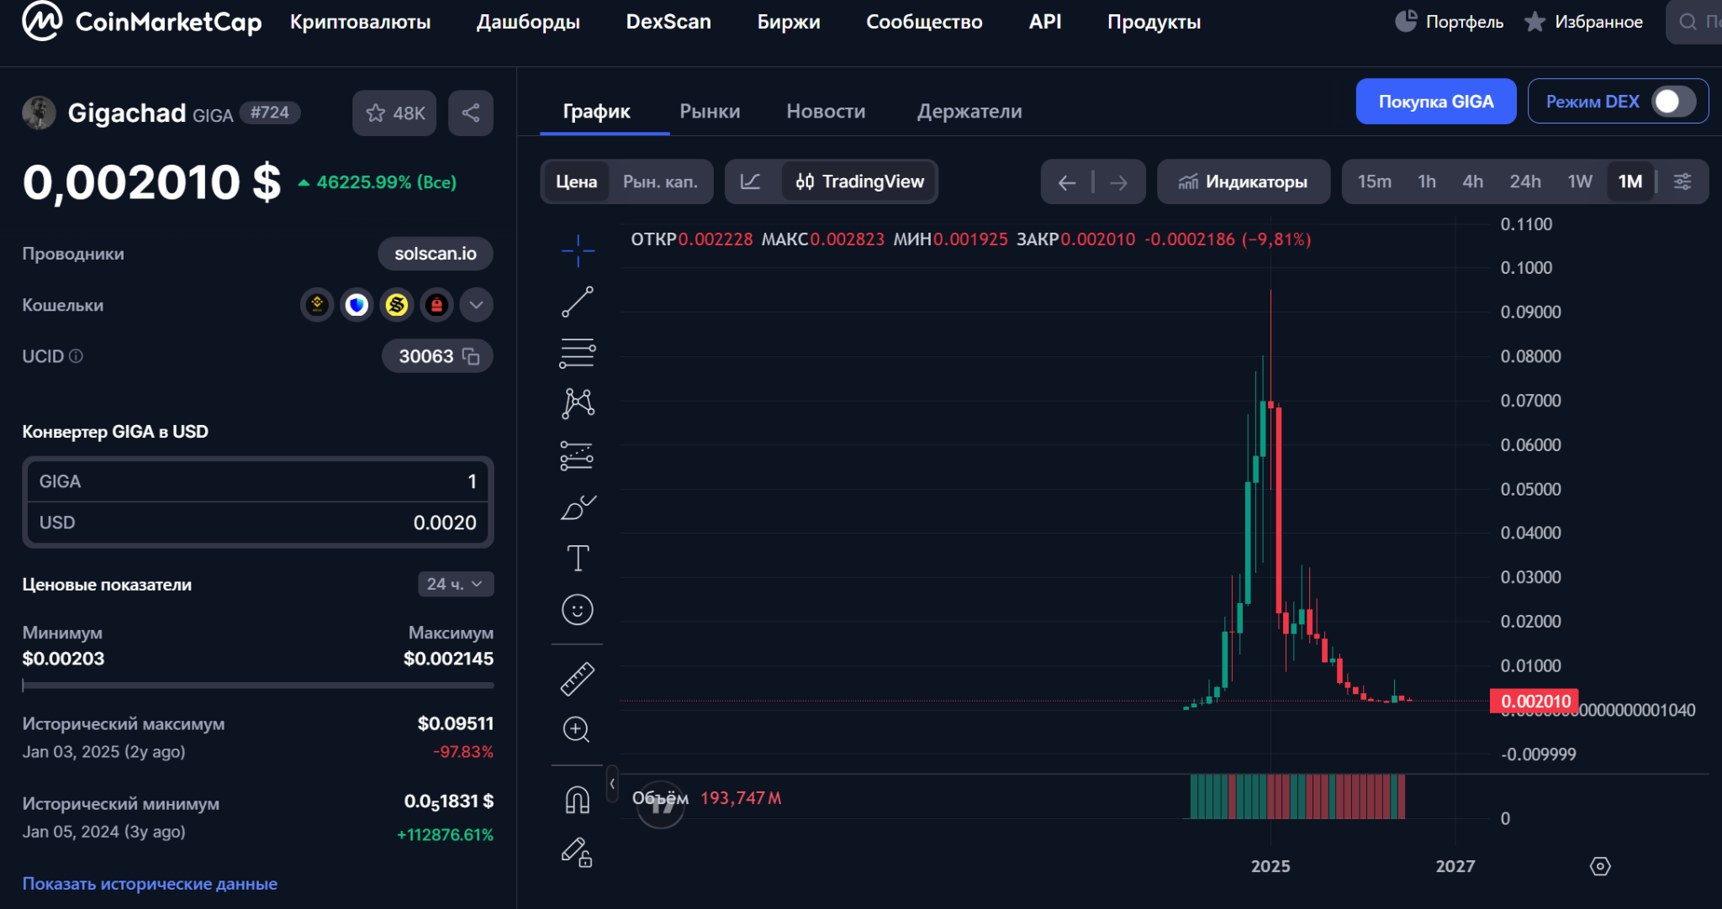The height and width of the screenshot is (909, 1722).
Task: Select the 1h timeframe
Action: [x=1427, y=181]
